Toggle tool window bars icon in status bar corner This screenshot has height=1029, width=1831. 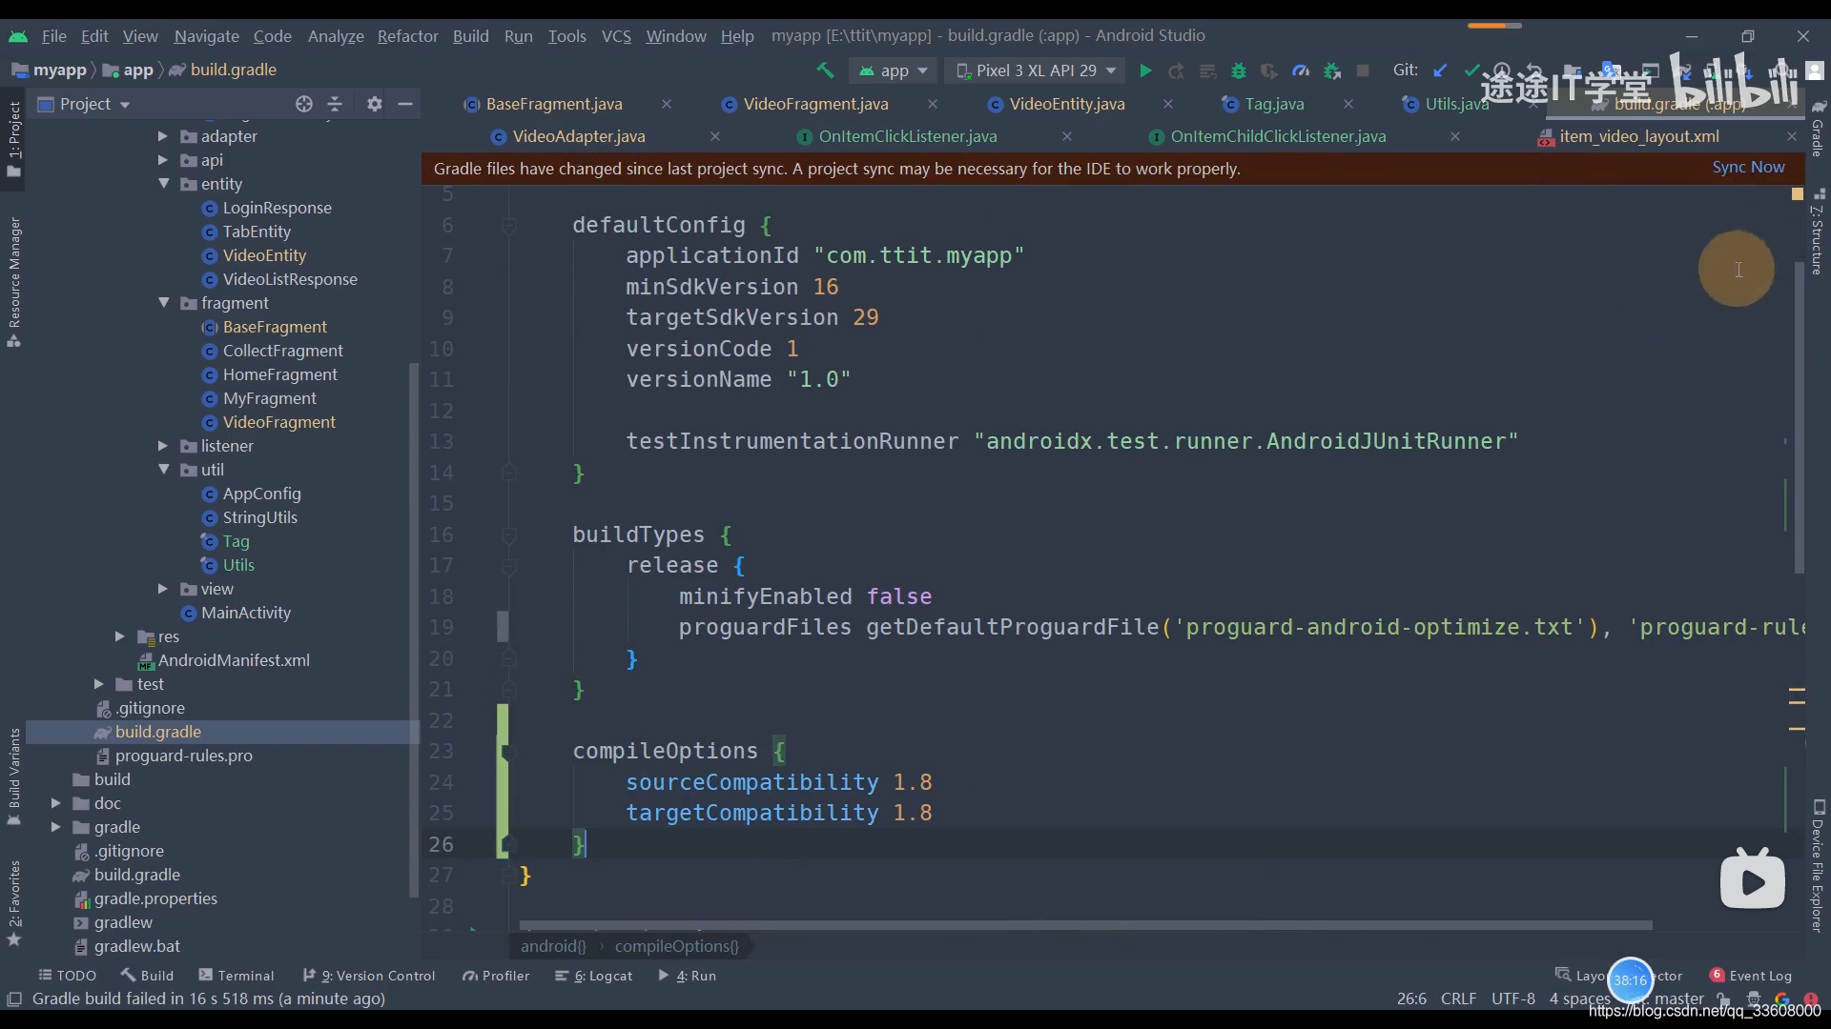click(14, 999)
